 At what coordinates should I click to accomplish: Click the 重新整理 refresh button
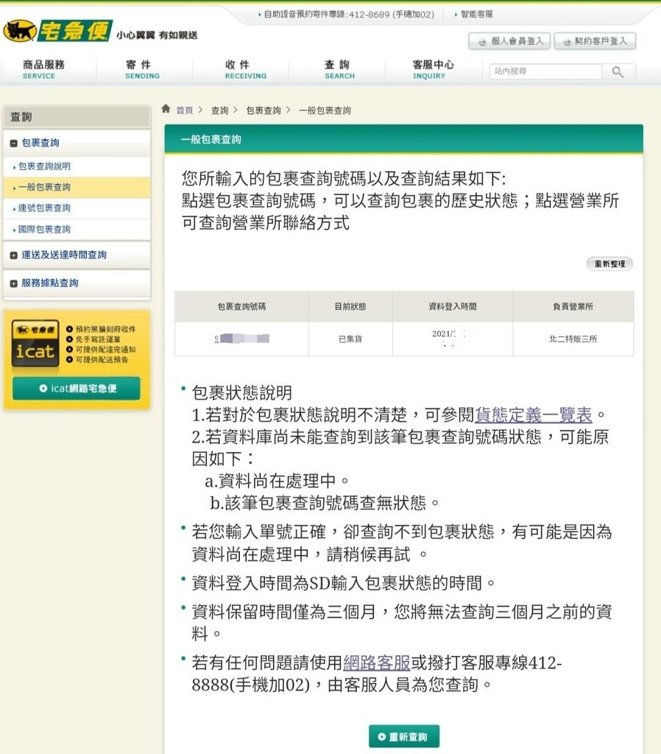[x=609, y=264]
